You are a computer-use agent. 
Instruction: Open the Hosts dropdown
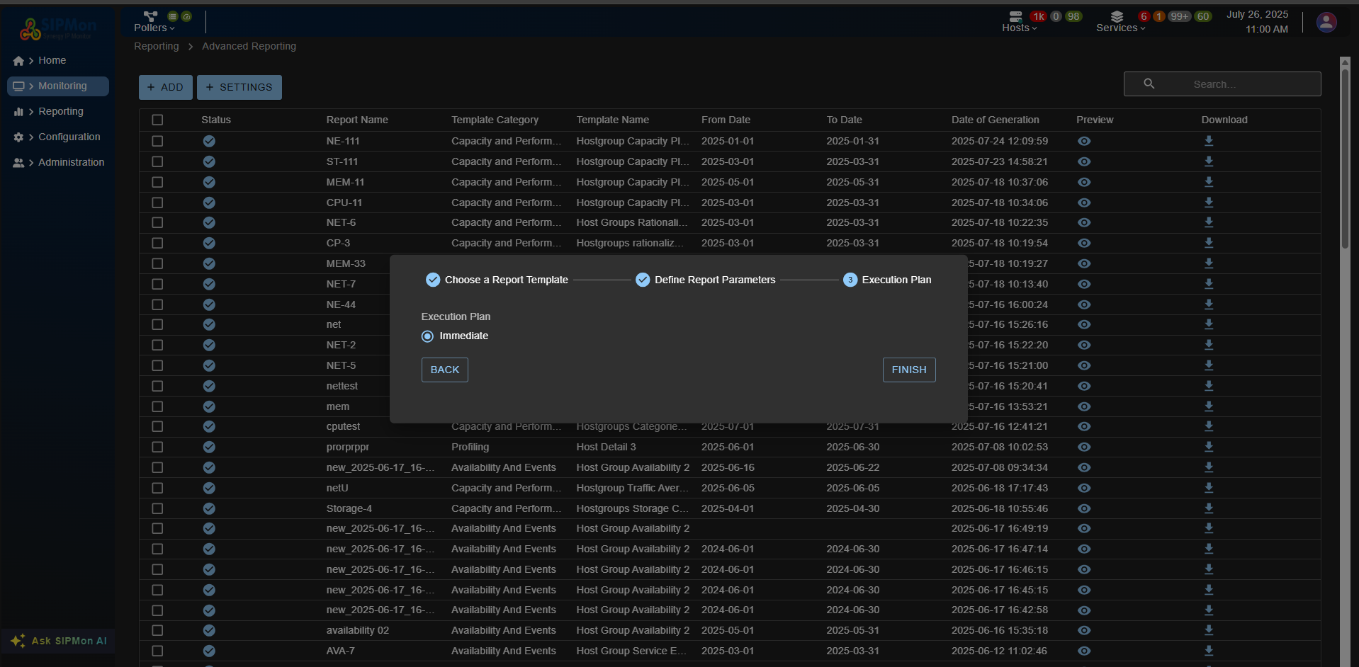[1020, 28]
